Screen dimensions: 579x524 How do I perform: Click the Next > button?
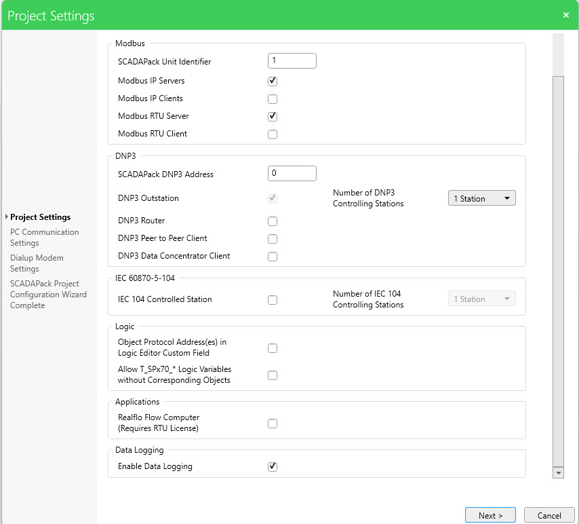coord(490,515)
